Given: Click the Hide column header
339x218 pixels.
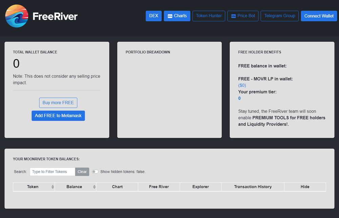Looking at the screenshot, I should point(305,187).
